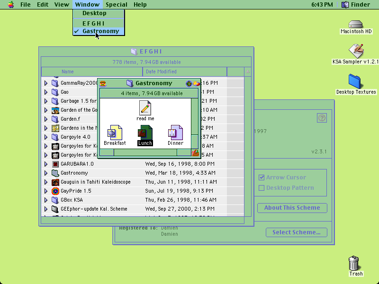Click the fruit collapse box in Gastronomy window

pyautogui.click(x=197, y=84)
